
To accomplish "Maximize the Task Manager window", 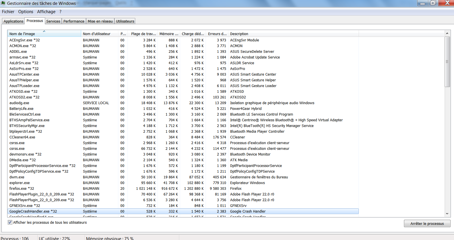I will (x=433, y=3).
